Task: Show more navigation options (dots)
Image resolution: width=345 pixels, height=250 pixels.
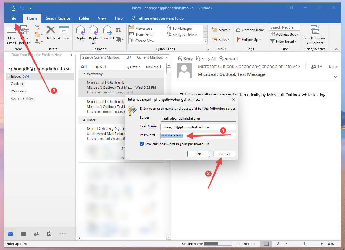Action: (63, 234)
